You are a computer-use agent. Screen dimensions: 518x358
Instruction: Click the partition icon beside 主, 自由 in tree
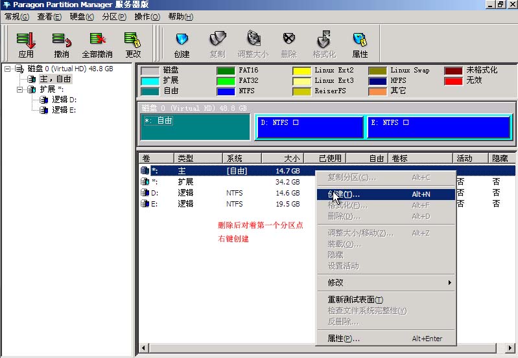click(32, 79)
